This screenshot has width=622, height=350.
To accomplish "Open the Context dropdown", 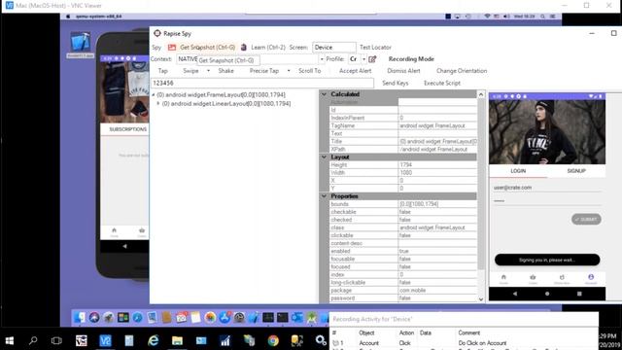I will pyautogui.click(x=322, y=59).
